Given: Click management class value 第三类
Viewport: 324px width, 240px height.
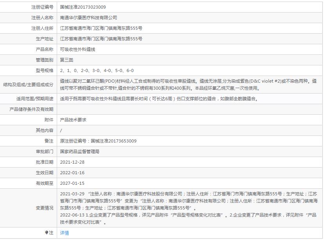Looking at the screenshot, I should pyautogui.click(x=67, y=60).
